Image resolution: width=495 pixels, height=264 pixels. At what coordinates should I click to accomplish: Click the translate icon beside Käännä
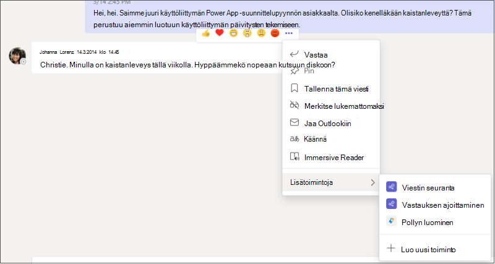pyautogui.click(x=295, y=138)
